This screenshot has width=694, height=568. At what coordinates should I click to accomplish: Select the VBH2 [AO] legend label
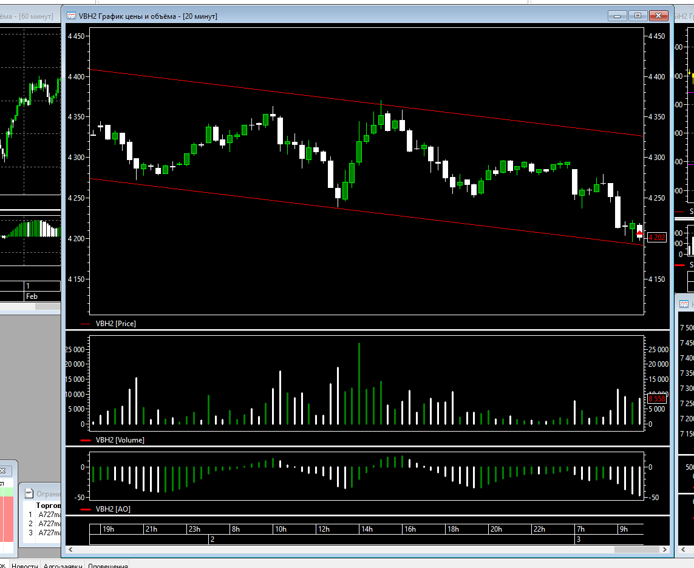113,509
